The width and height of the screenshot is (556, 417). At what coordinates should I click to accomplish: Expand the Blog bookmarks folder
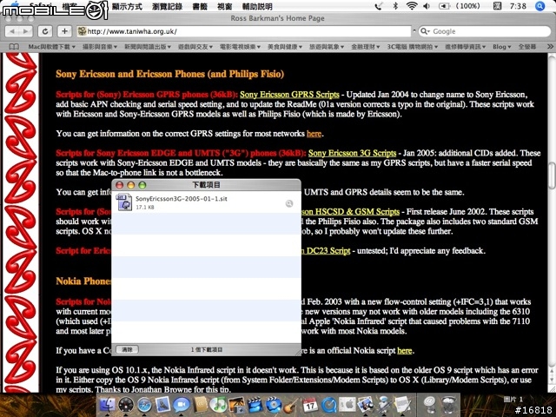click(502, 47)
